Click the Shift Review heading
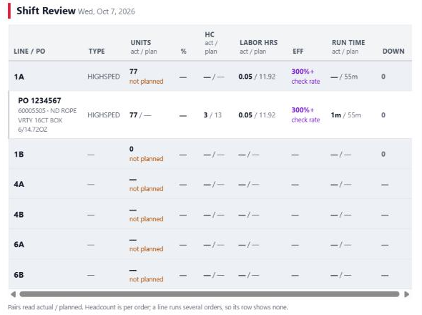The image size is (422, 315). click(46, 11)
